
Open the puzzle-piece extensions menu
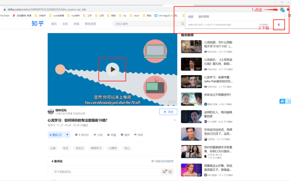click(288, 10)
